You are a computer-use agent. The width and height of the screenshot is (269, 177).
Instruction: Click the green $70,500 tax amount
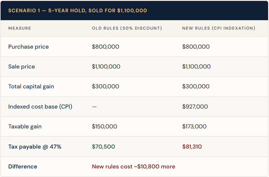[x=104, y=146]
